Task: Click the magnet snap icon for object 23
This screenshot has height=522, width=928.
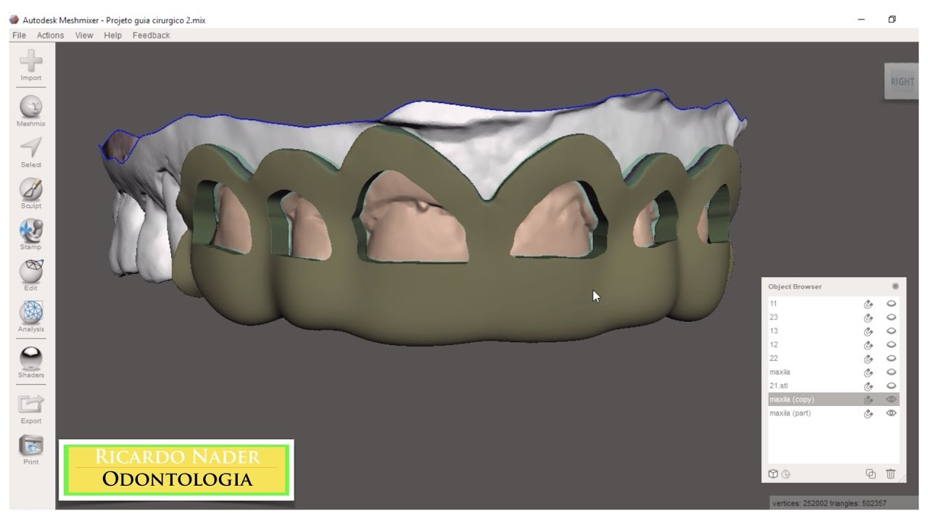Action: click(869, 318)
